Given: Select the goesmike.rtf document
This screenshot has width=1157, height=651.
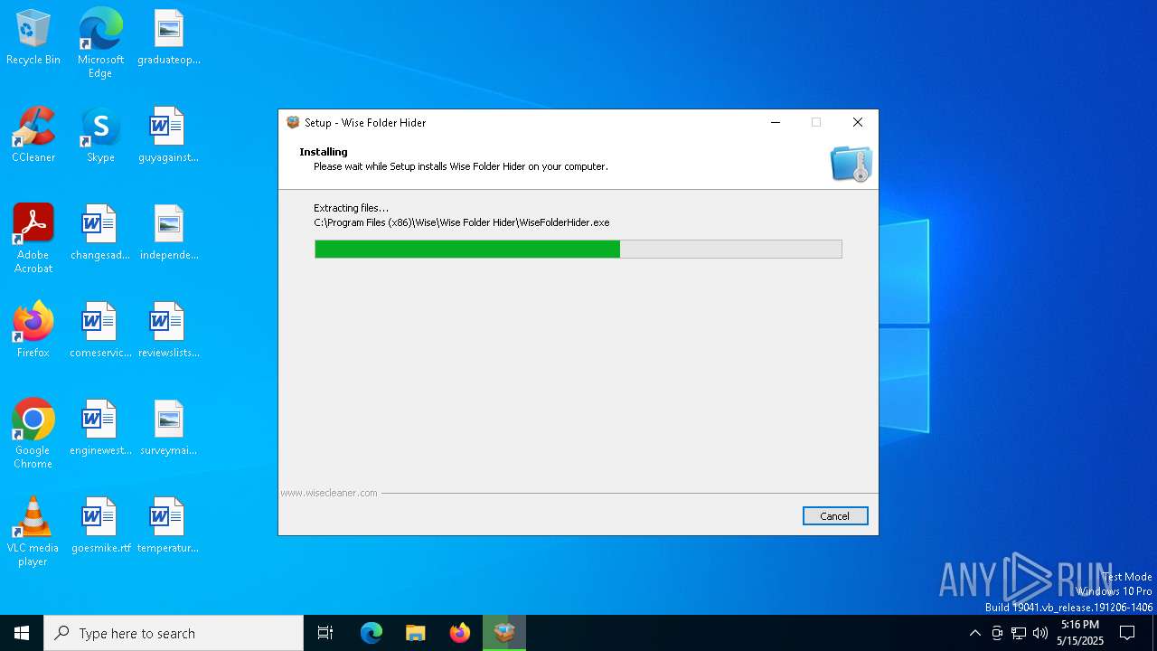Looking at the screenshot, I should [x=100, y=526].
